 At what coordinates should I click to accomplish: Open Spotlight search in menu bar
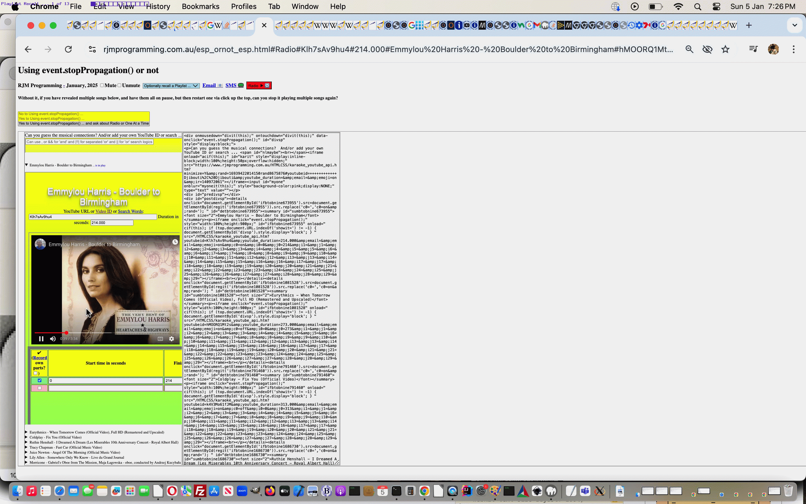click(697, 7)
